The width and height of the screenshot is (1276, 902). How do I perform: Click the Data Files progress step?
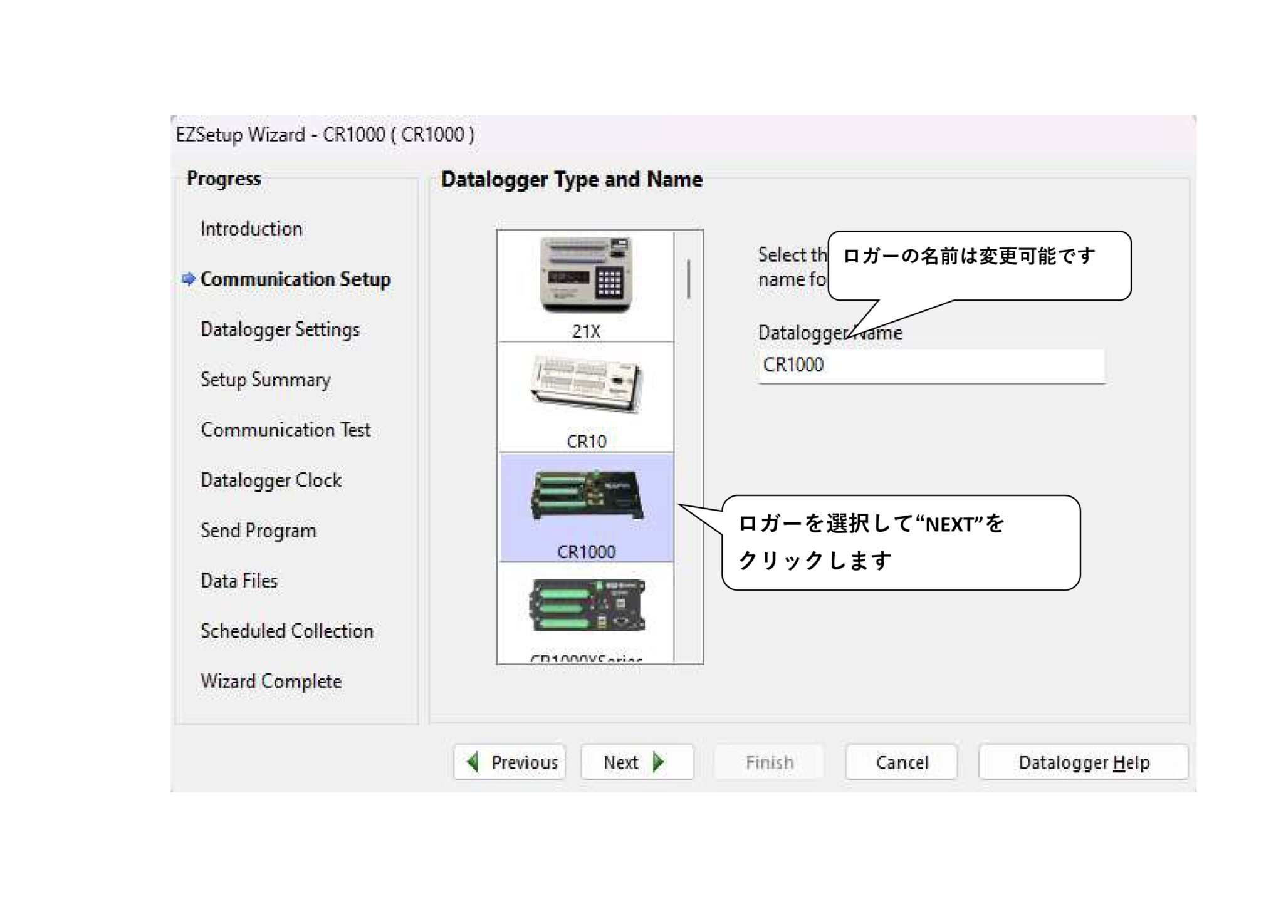pyautogui.click(x=239, y=581)
